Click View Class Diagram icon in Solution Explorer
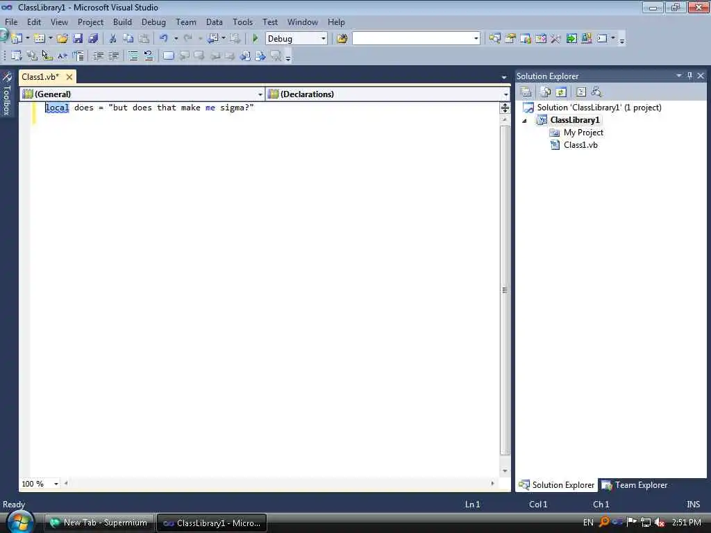711x533 pixels. pyautogui.click(x=596, y=92)
